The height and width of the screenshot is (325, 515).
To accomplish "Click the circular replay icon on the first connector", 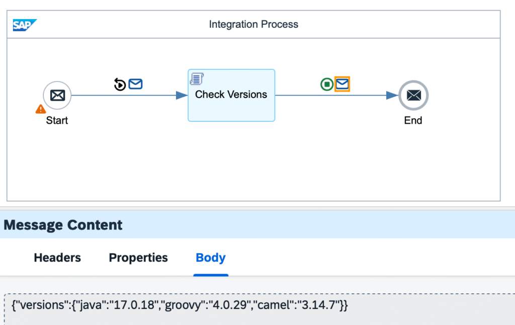I will click(120, 85).
